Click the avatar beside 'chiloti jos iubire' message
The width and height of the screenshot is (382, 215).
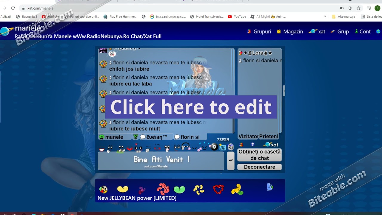pyautogui.click(x=103, y=64)
